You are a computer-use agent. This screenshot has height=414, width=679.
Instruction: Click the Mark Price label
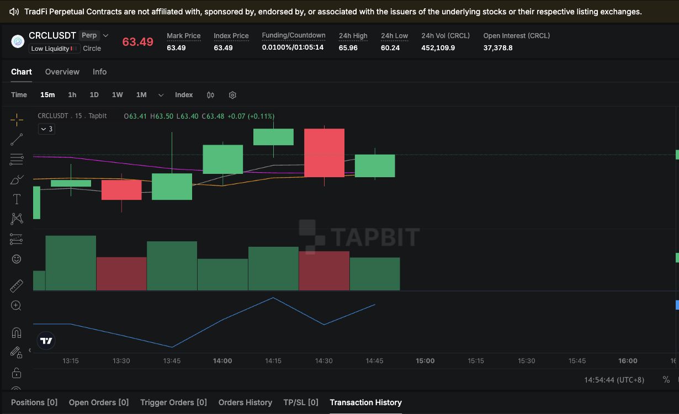pyautogui.click(x=184, y=36)
